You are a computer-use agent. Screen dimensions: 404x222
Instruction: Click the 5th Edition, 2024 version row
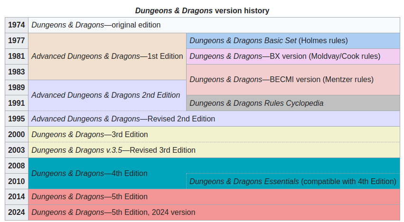point(113,212)
